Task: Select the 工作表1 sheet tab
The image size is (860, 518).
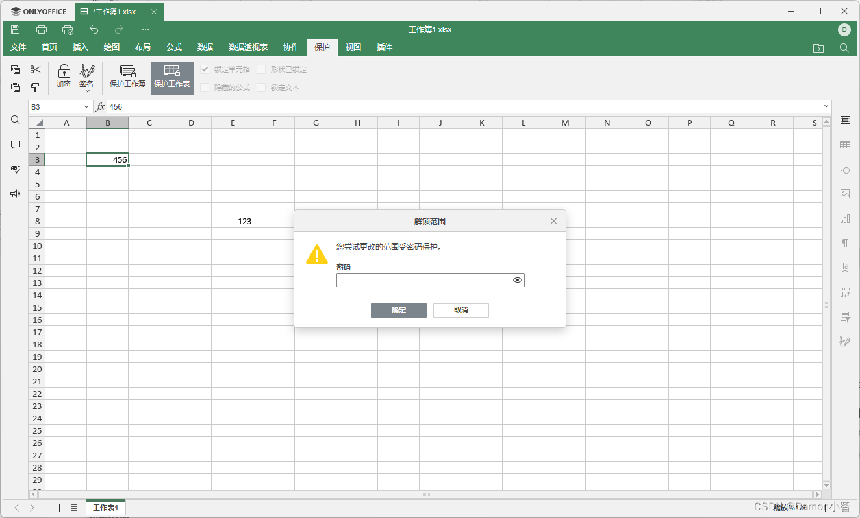Action: pyautogui.click(x=106, y=508)
